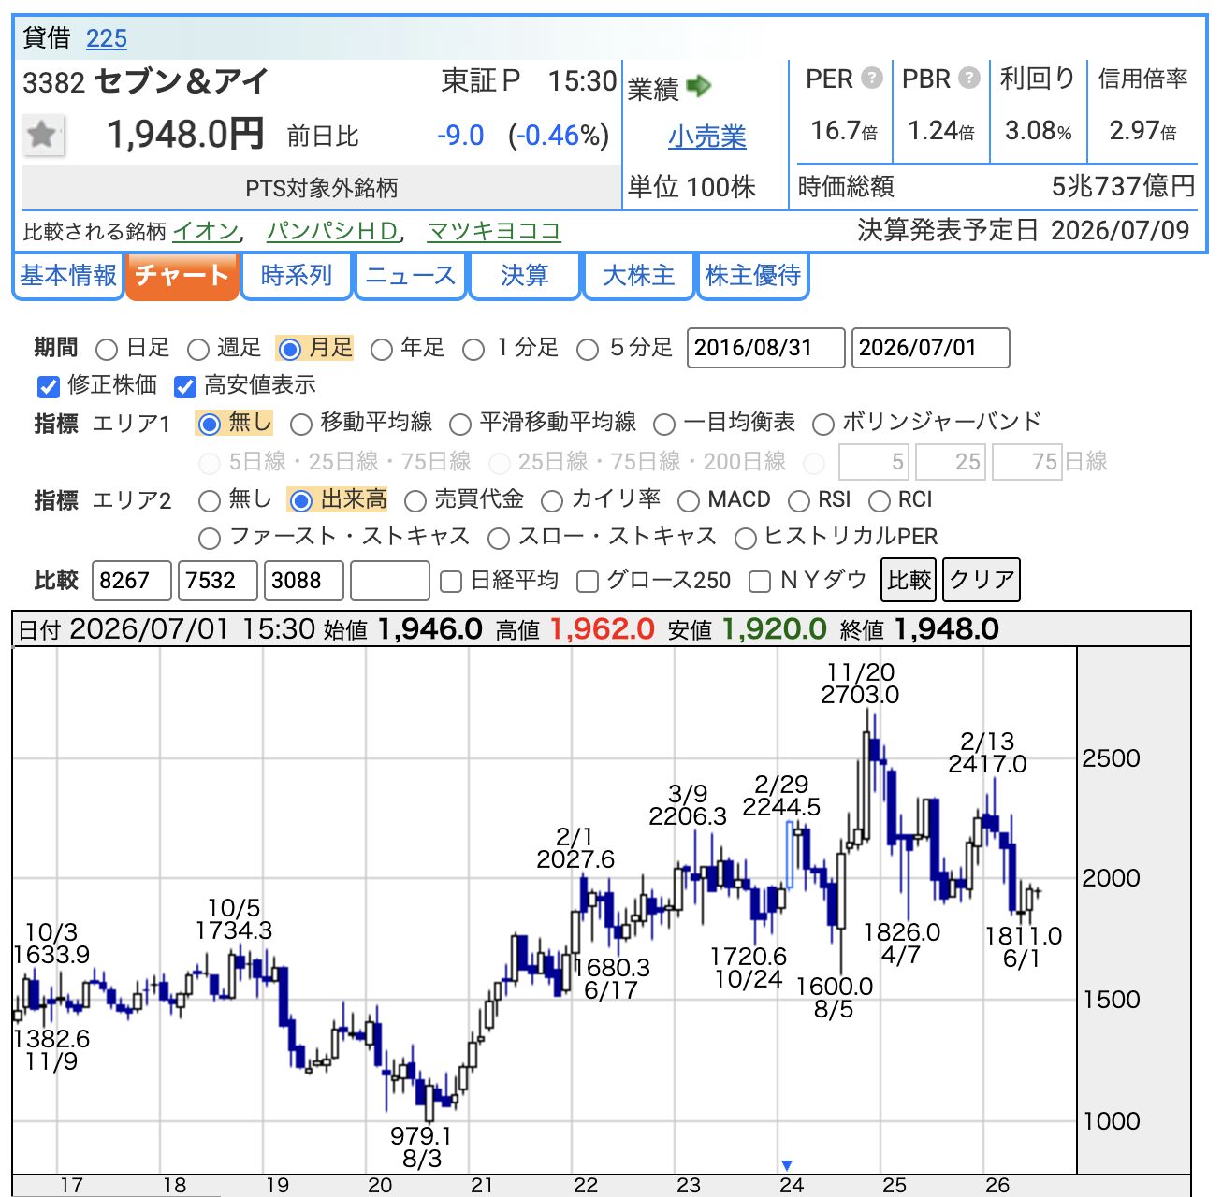Open the 小売業 sector link

(706, 137)
